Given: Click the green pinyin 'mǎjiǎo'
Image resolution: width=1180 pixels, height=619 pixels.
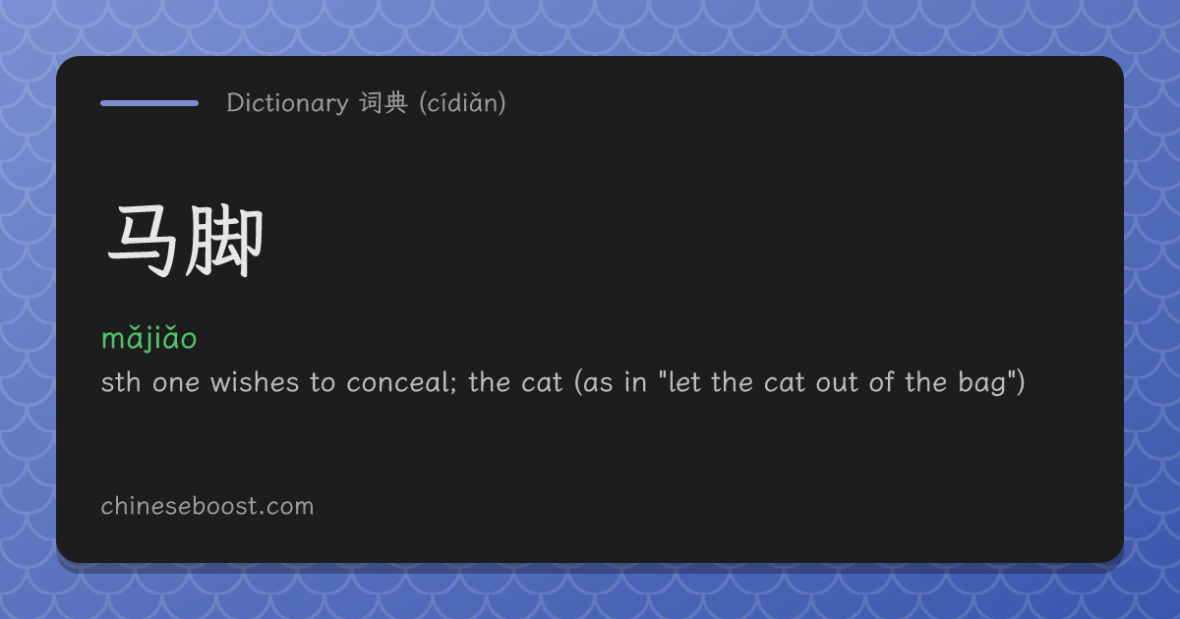Looking at the screenshot, I should [x=149, y=339].
